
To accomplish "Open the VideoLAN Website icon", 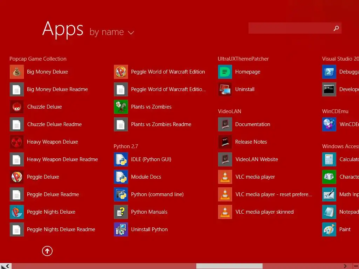I will pyautogui.click(x=225, y=159).
